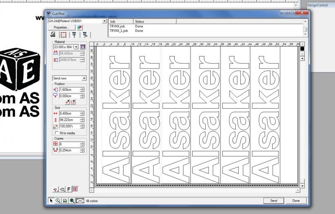
Task: Adjust the 0,254cm spacing spinner
Action: click(82, 150)
